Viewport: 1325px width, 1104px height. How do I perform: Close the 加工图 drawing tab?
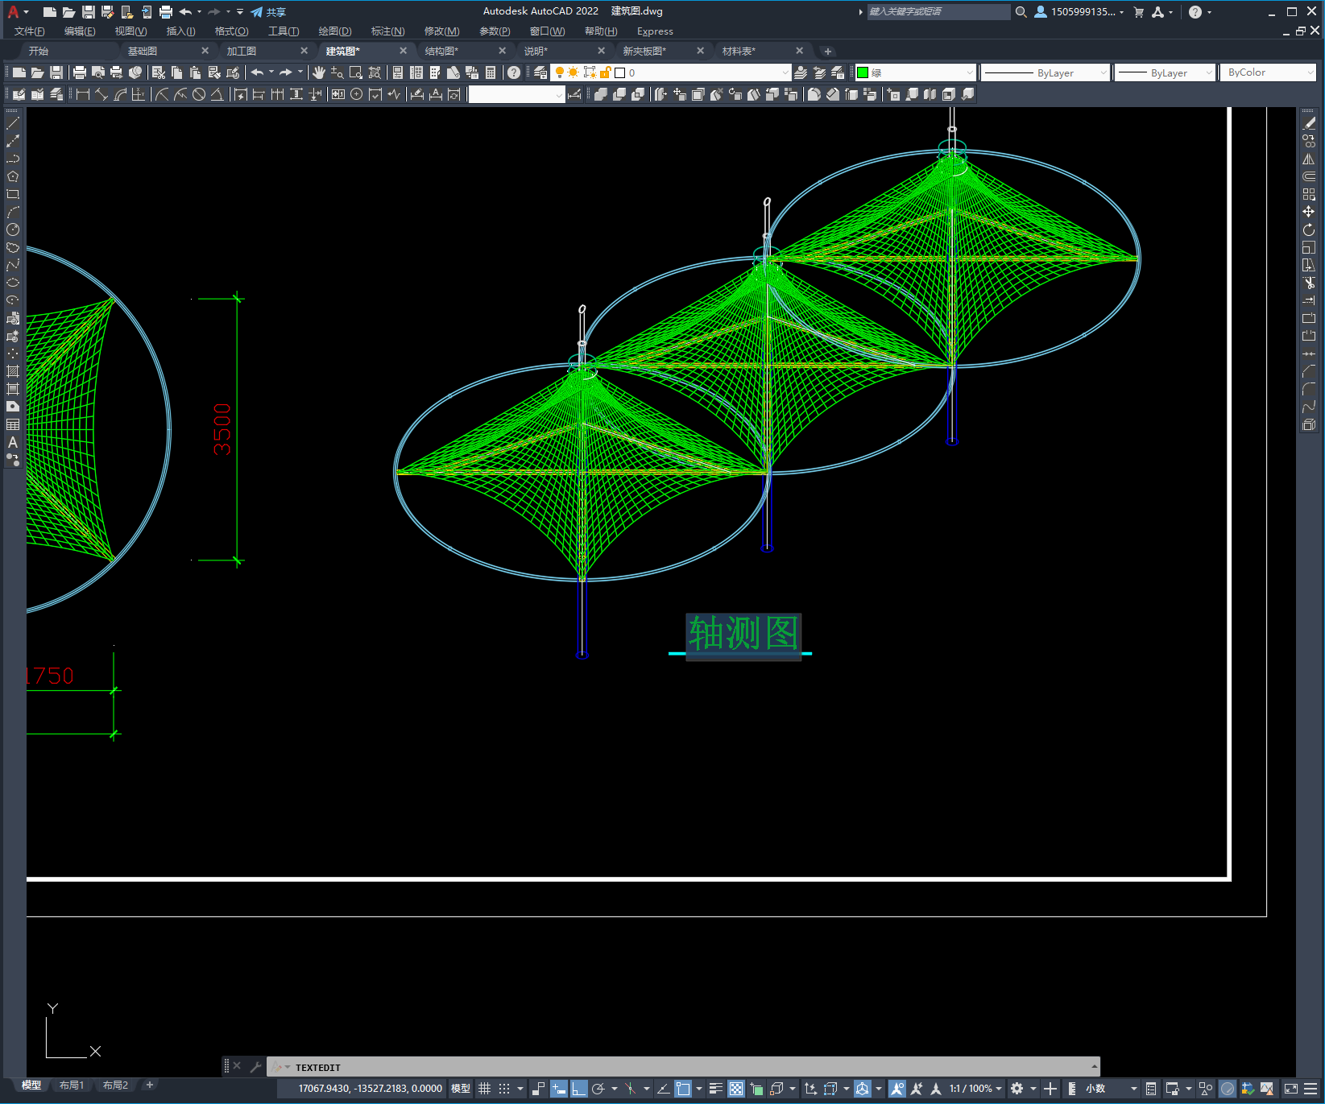(x=304, y=51)
